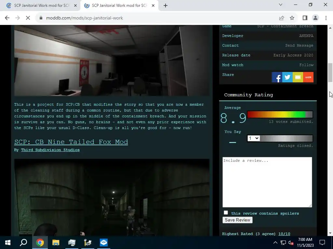
Task: Show hidden system tray icons
Action: [x=275, y=243]
